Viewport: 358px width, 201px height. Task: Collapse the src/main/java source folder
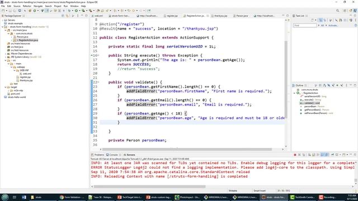pos(6,30)
